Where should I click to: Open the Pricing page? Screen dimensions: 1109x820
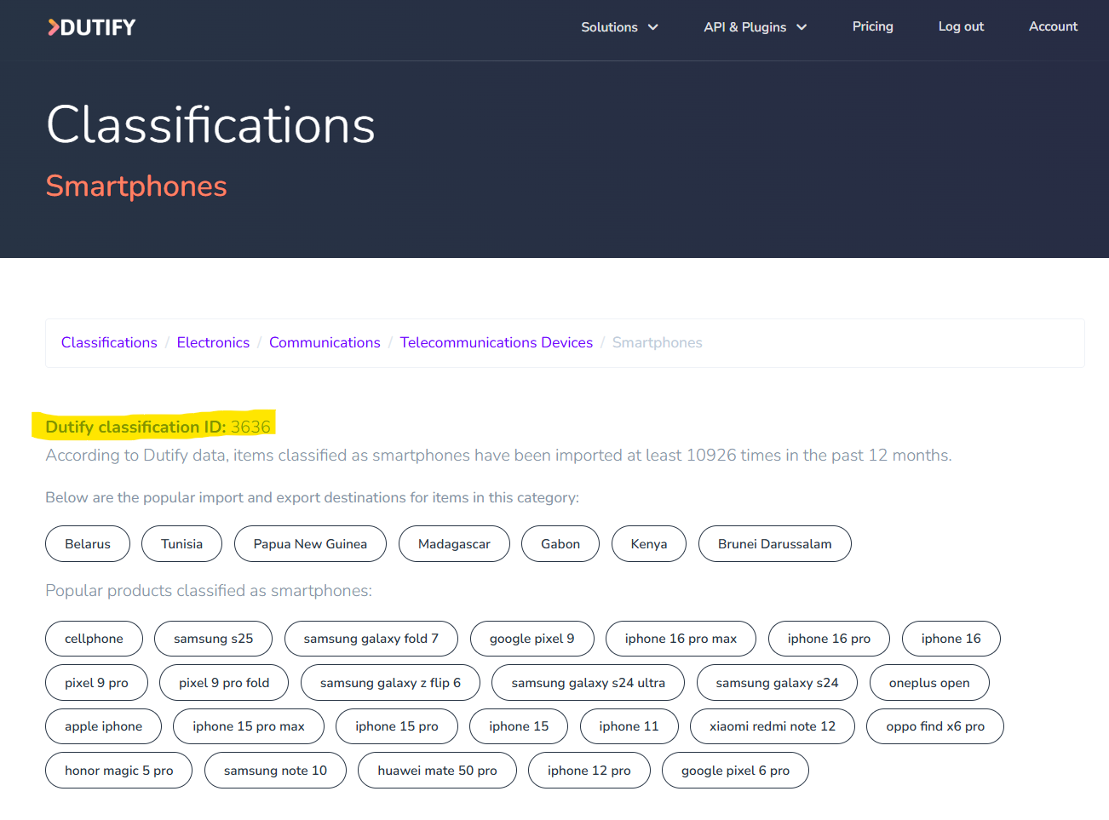click(872, 26)
